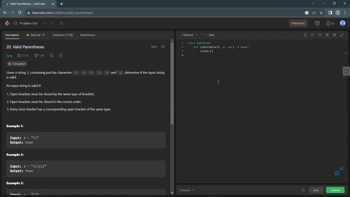Submit the solution
Viewport: 350px width, 197px height.
335,190
